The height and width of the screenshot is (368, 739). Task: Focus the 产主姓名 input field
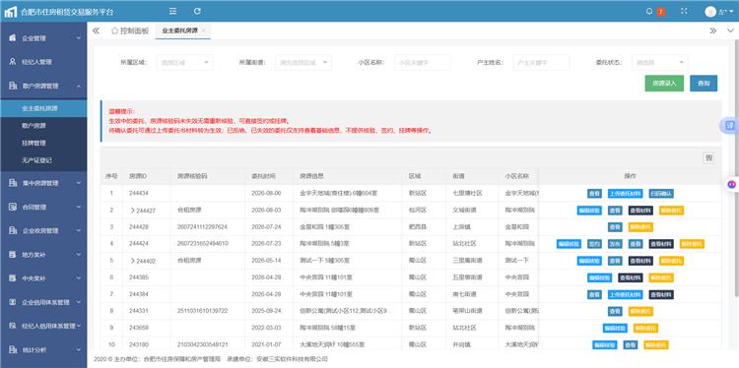(541, 63)
